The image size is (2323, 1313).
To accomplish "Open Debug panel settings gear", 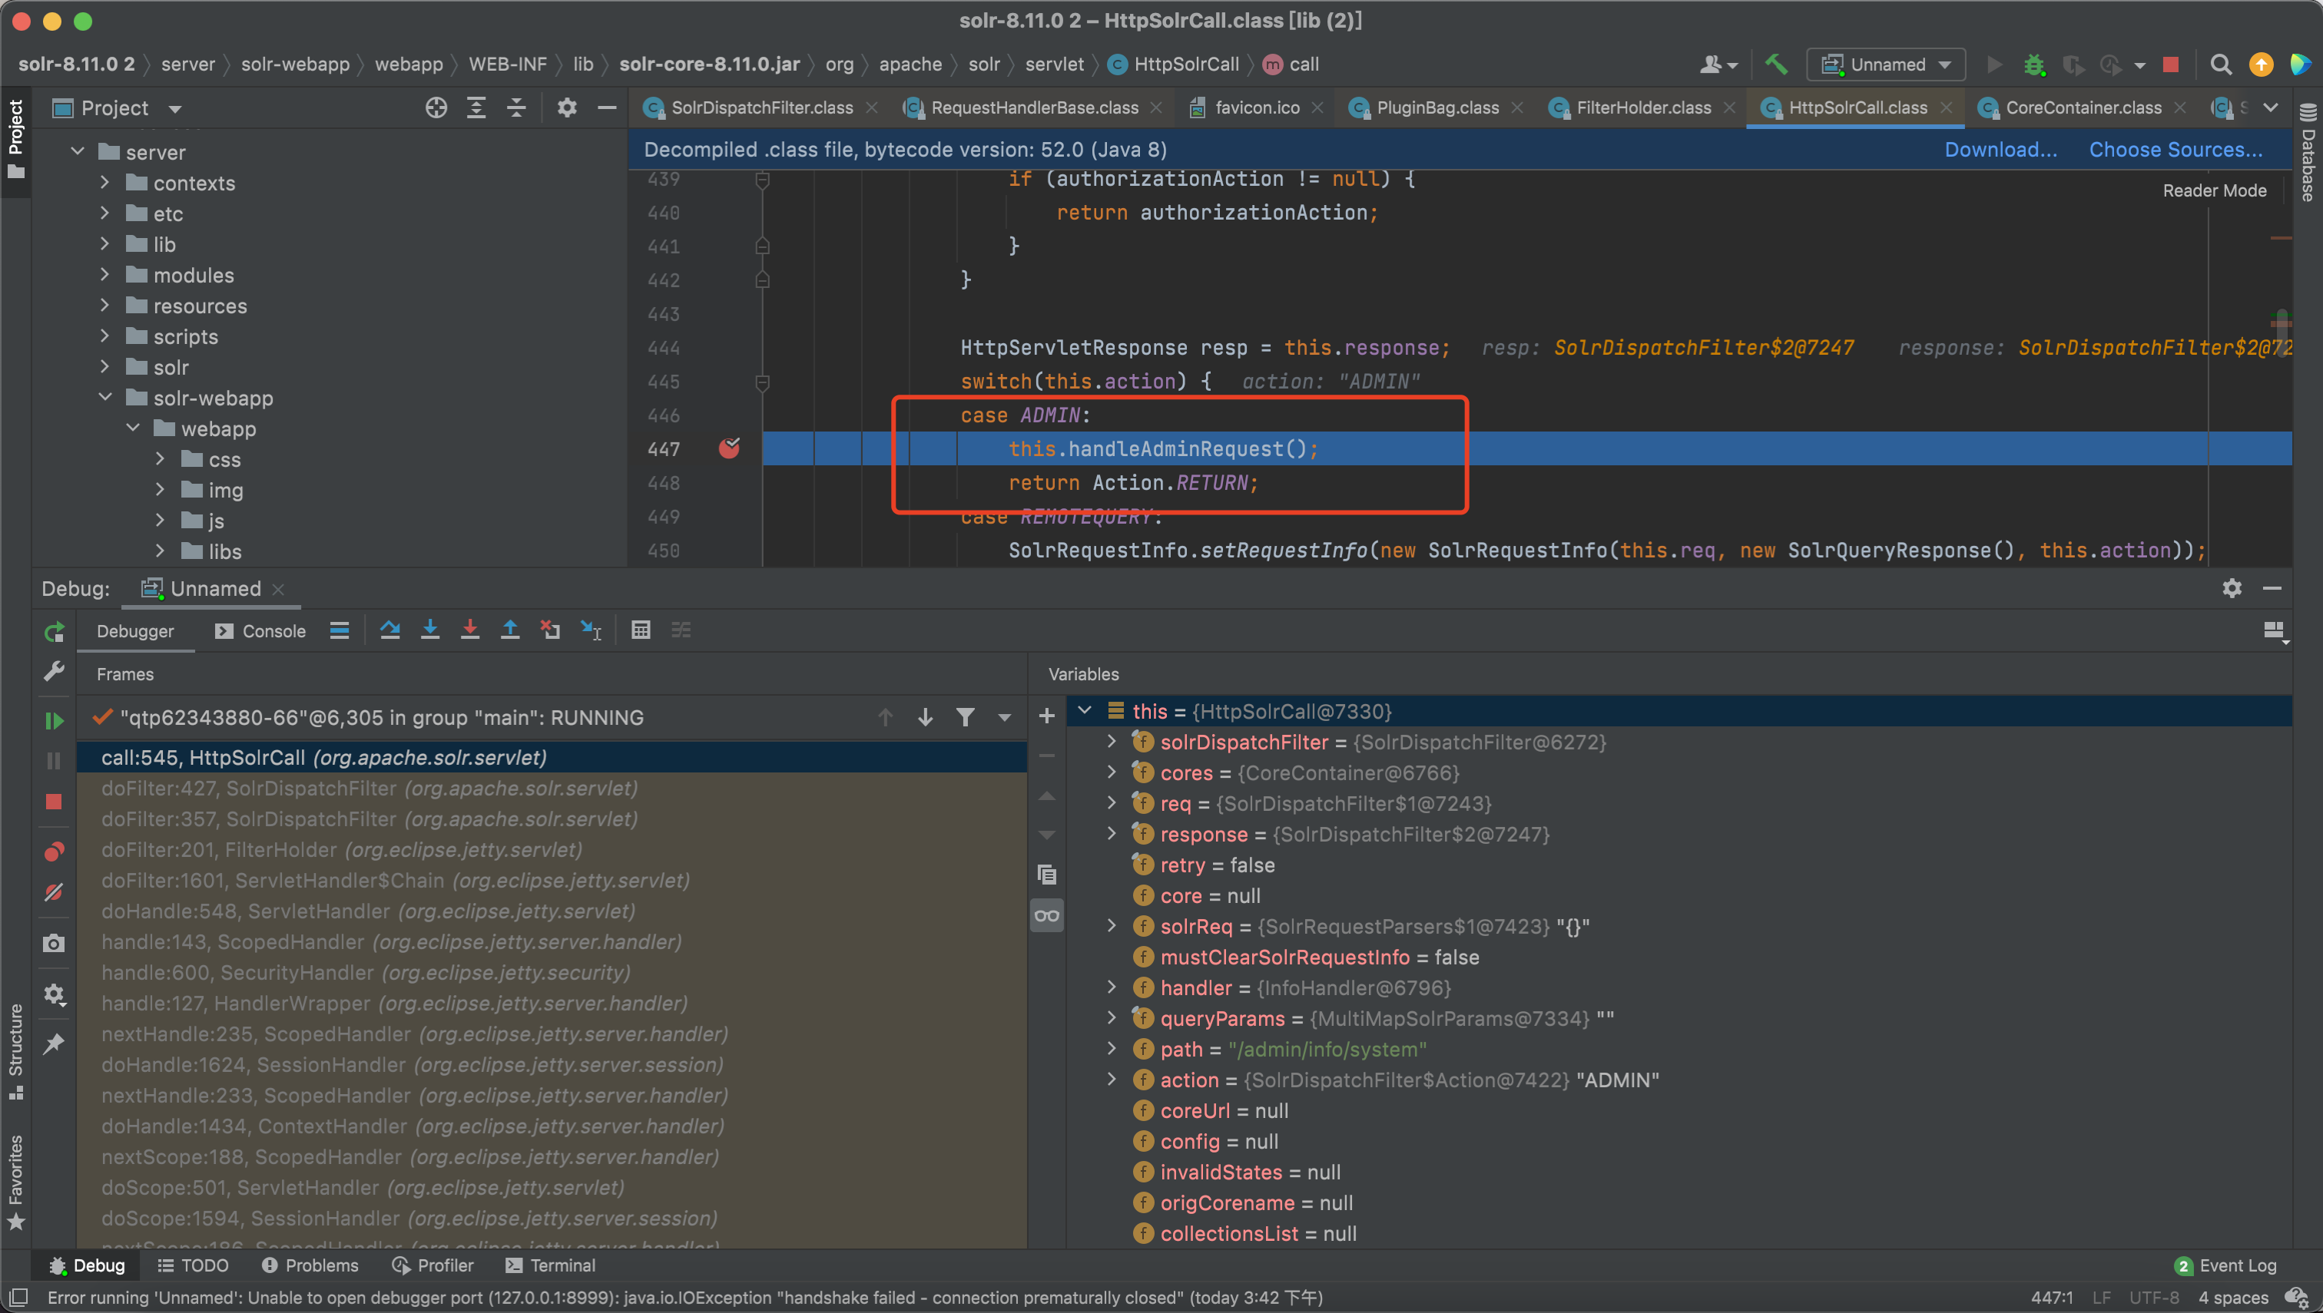I will (x=2232, y=588).
